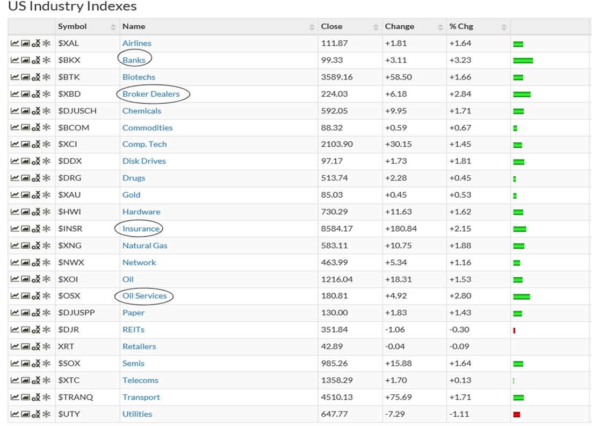The height and width of the screenshot is (426, 592).
Task: Open the line chart icon for $XAL Airlines
Action: click(x=15, y=44)
